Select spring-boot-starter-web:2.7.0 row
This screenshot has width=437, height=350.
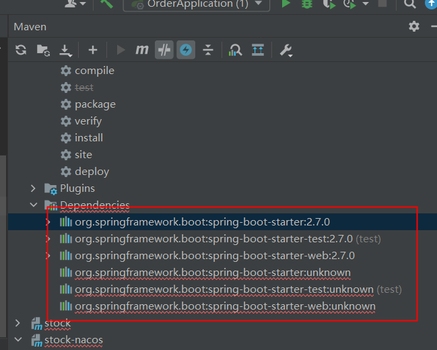tap(222, 256)
